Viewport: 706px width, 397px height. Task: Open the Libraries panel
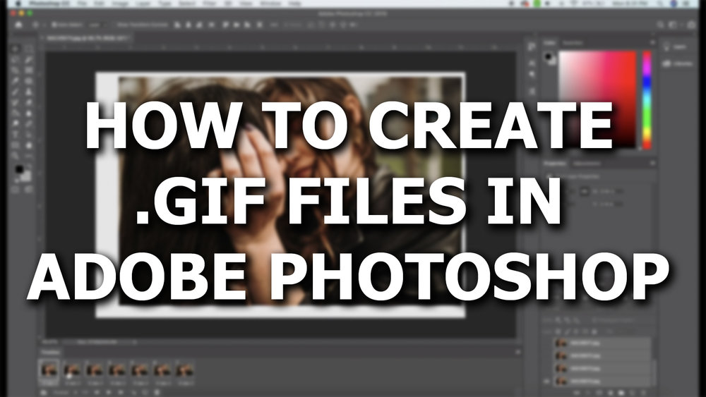coord(678,64)
